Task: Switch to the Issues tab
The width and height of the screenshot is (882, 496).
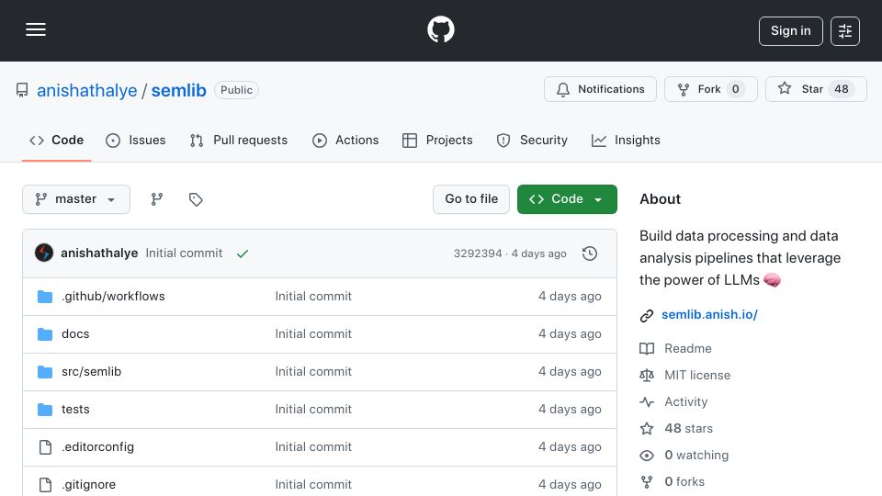Action: coord(136,140)
